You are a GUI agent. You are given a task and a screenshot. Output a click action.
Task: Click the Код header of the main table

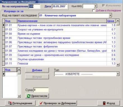tap(11, 21)
